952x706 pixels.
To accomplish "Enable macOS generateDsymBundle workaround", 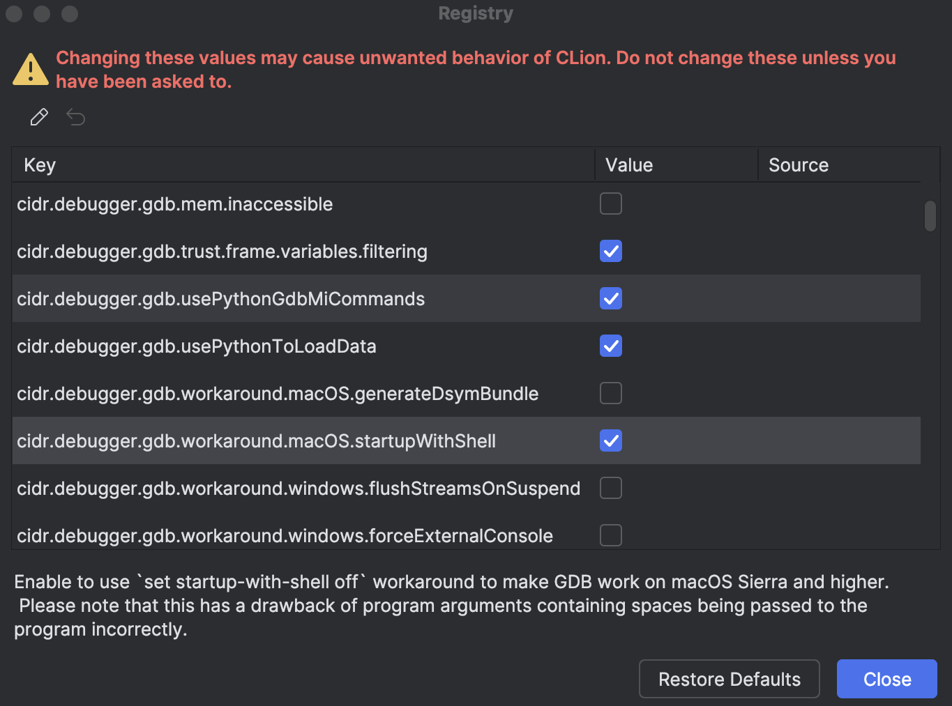I will [610, 393].
